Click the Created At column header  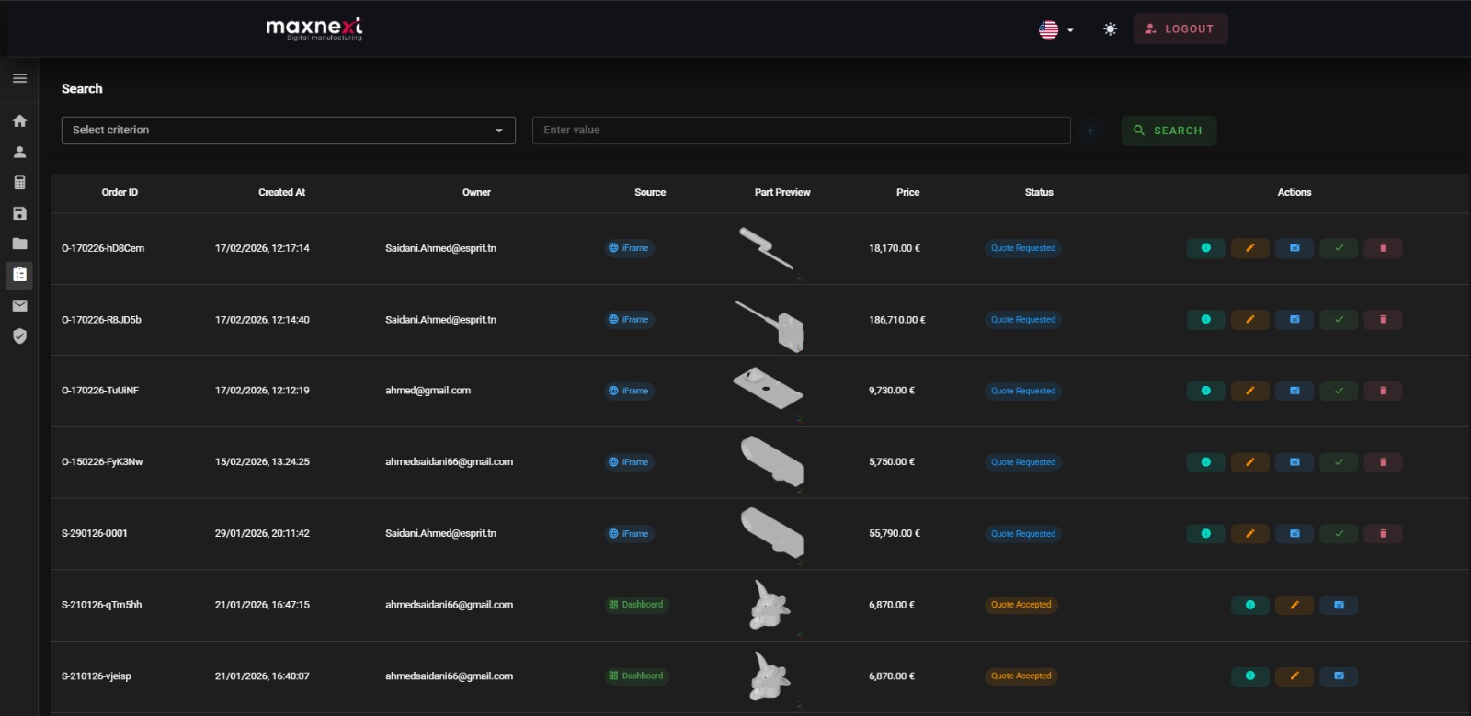(281, 192)
